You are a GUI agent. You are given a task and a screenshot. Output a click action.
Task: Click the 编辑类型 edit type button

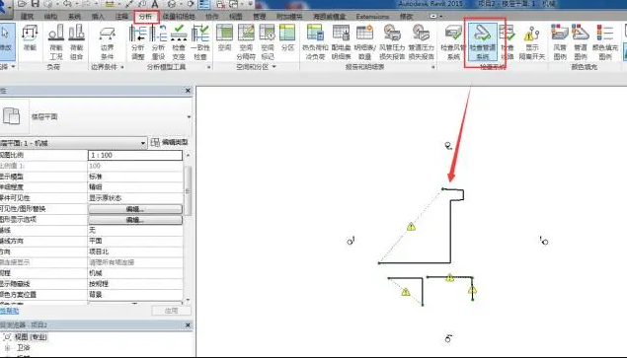(170, 142)
